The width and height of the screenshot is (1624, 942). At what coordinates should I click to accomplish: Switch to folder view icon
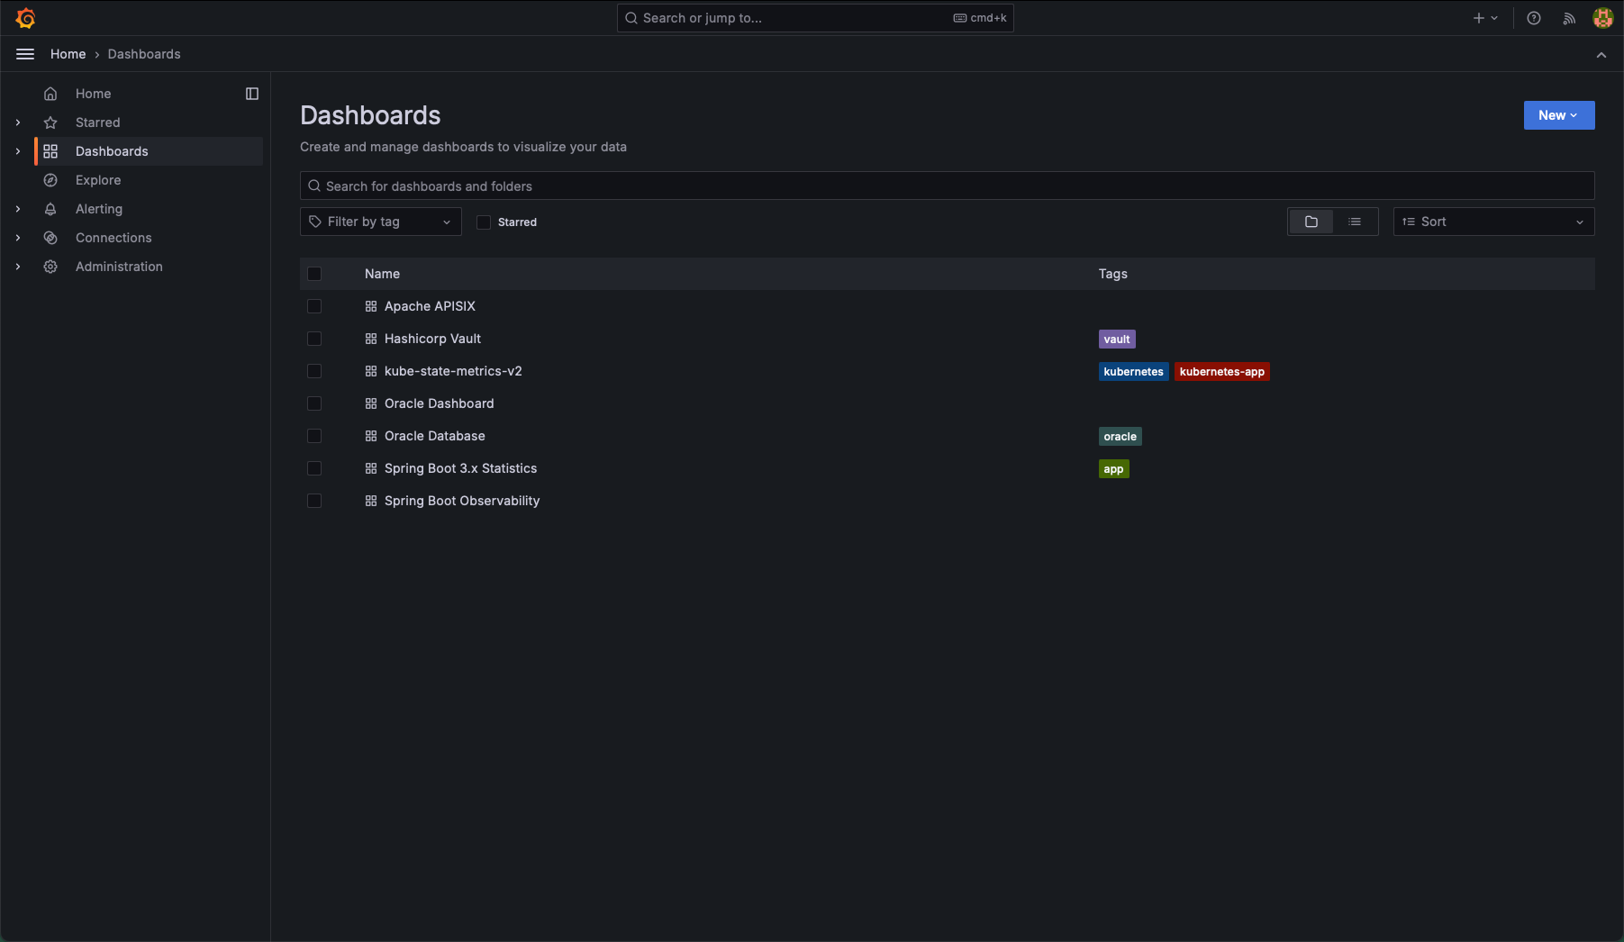point(1311,222)
